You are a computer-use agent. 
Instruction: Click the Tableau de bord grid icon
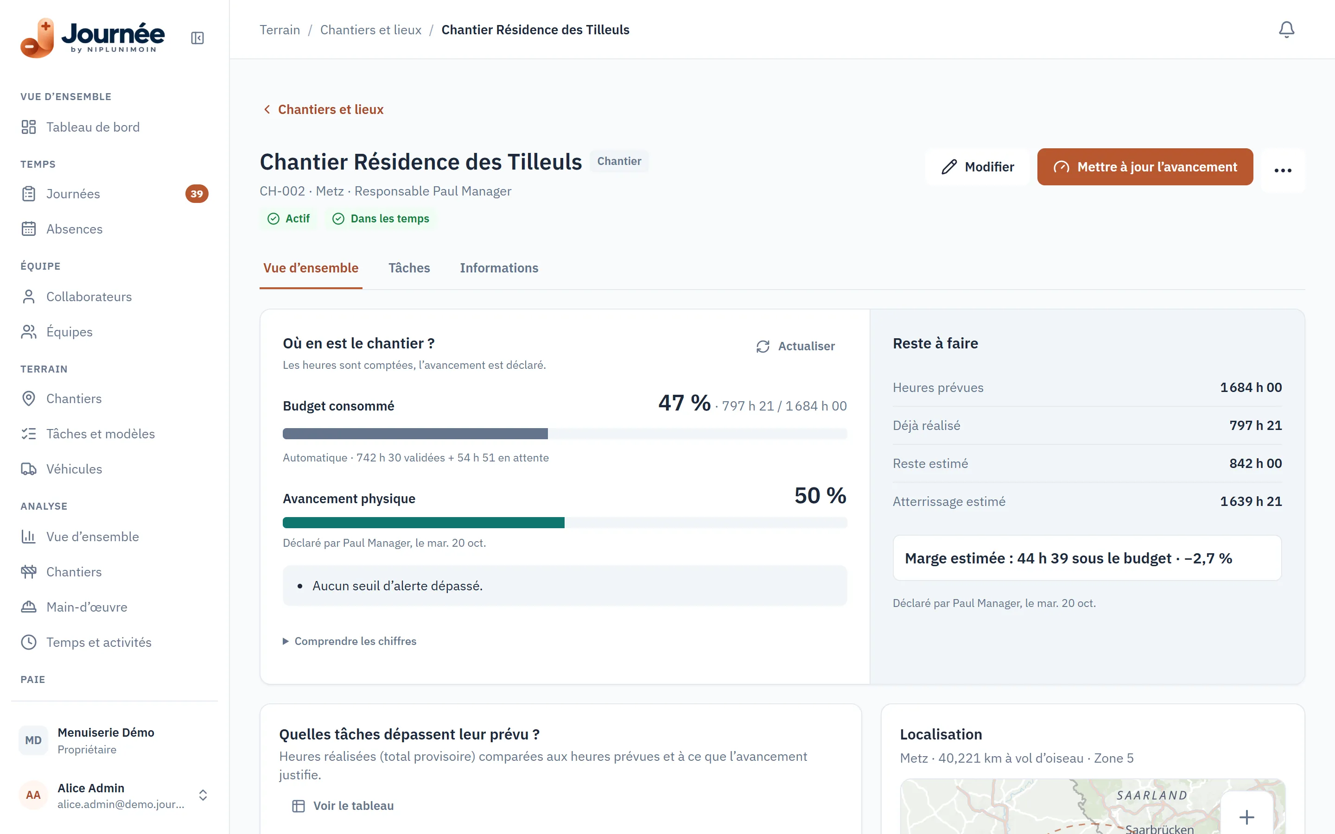click(x=29, y=127)
